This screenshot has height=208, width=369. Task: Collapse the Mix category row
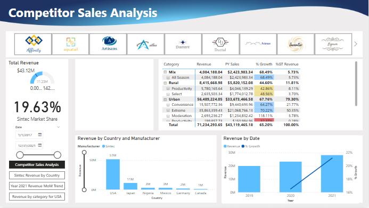tap(165, 72)
